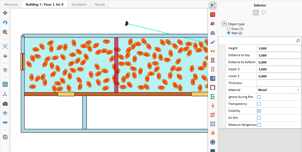302x152 pixels.
Task: Click the left yellow door on brown wall
Action: point(66,94)
